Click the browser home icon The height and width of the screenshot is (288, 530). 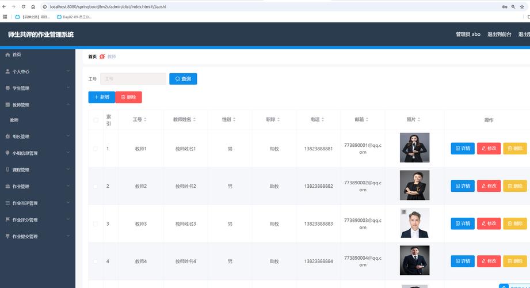(x=33, y=6)
